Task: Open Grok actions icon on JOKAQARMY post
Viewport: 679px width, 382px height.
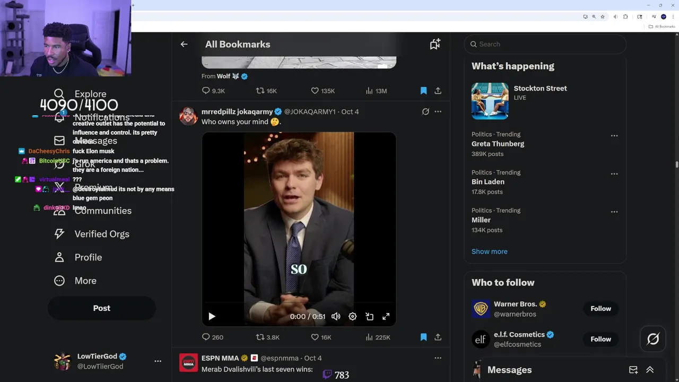Action: click(425, 111)
